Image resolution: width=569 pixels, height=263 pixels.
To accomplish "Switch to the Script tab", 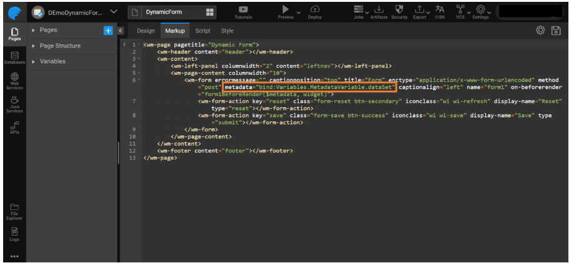I will coord(203,31).
